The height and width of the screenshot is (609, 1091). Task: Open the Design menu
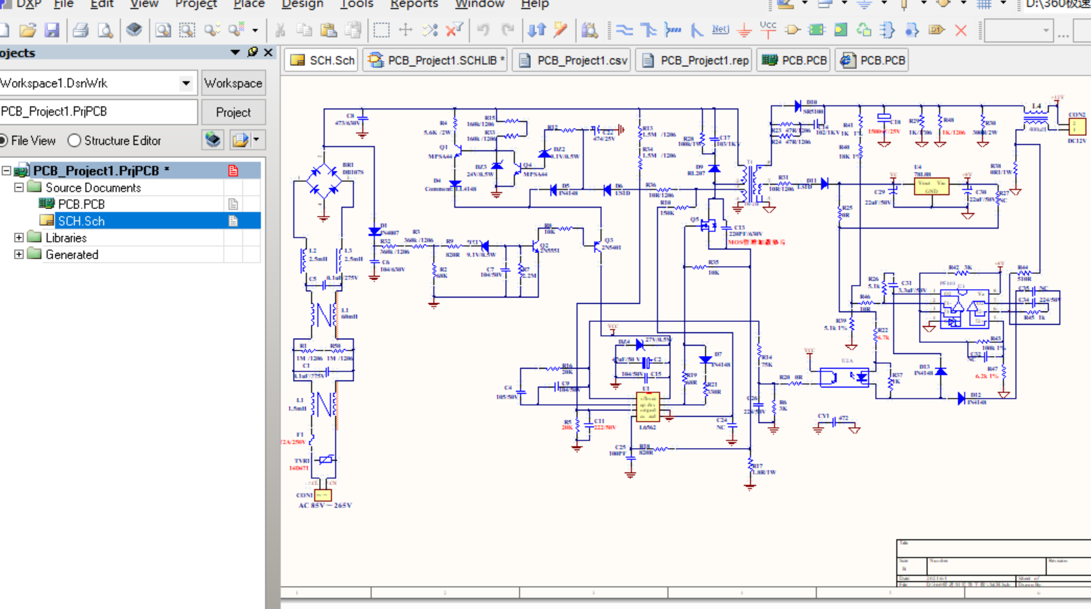(302, 4)
